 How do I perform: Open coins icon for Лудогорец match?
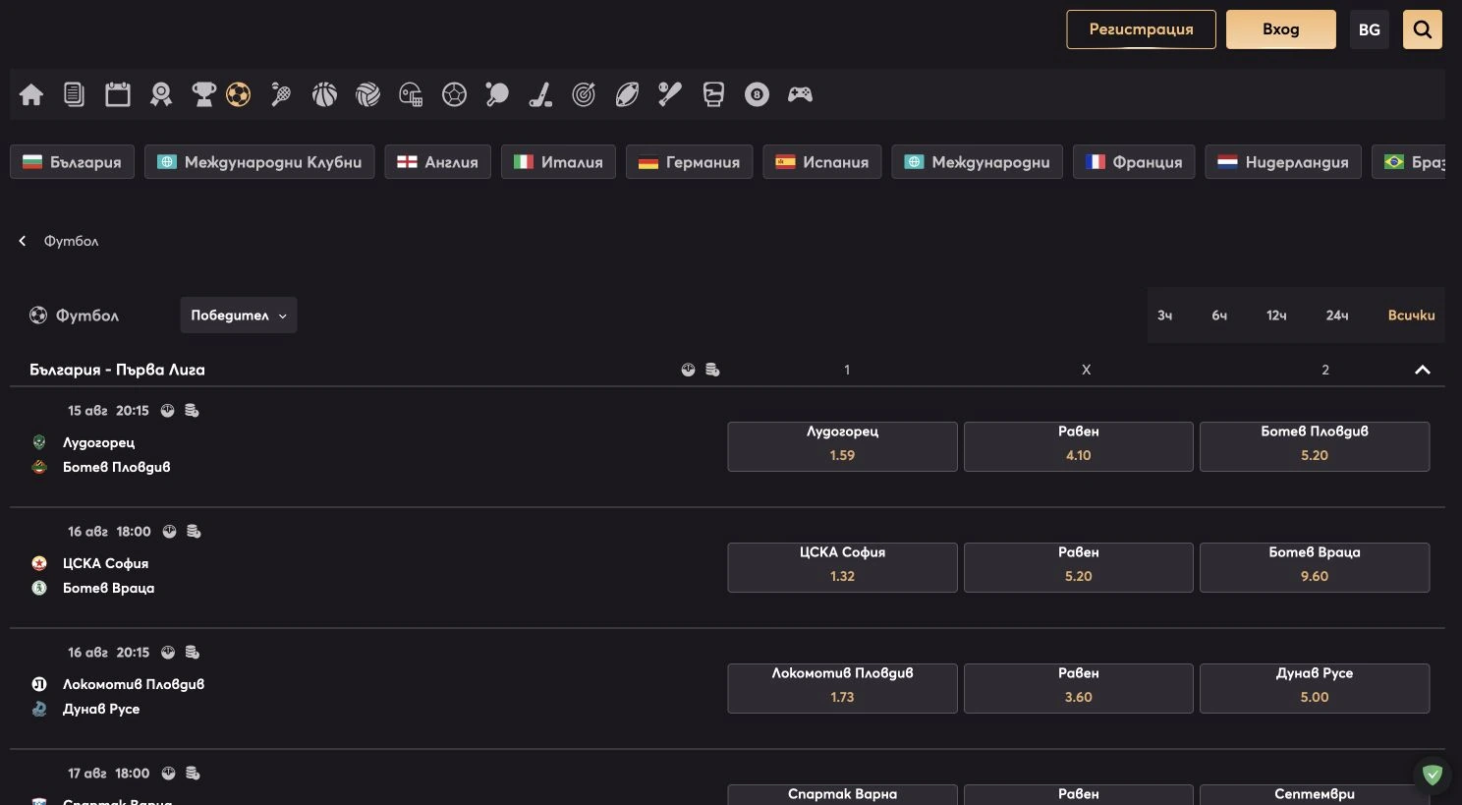tap(192, 411)
